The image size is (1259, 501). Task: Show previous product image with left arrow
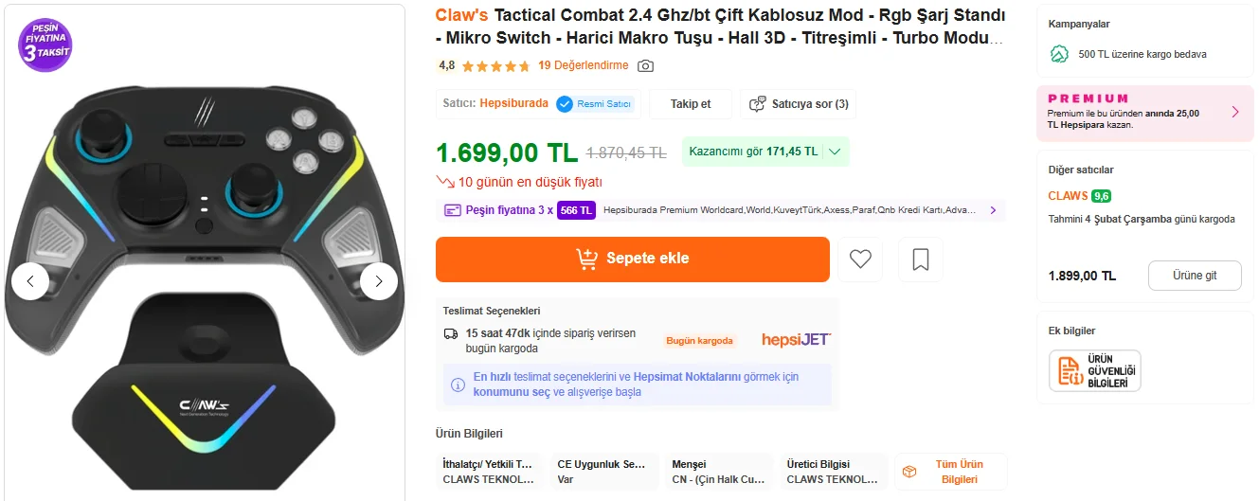tap(30, 281)
